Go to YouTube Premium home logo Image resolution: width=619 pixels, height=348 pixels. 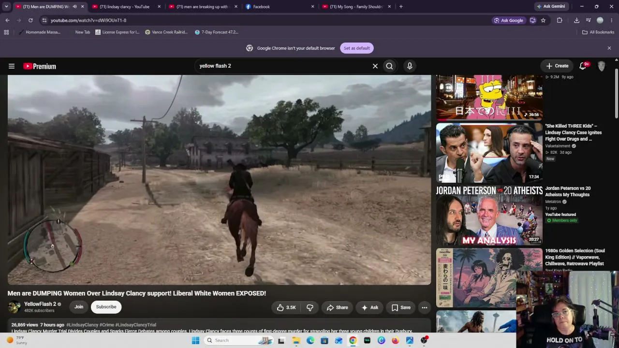point(40,66)
